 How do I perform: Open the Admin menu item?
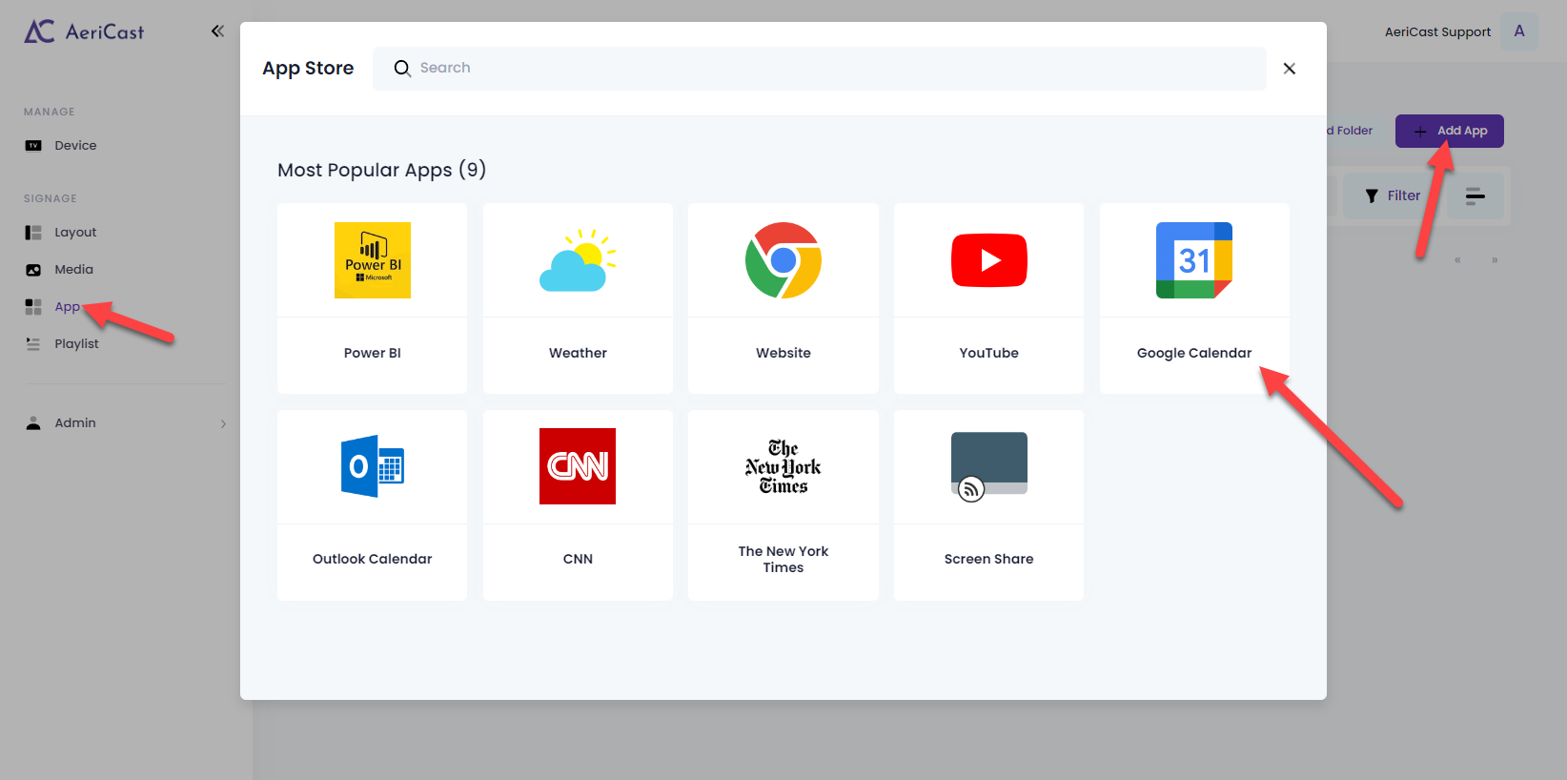coord(125,423)
